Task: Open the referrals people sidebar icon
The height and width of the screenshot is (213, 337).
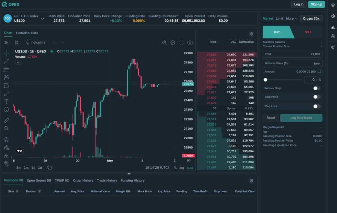Action: pyautogui.click(x=333, y=36)
